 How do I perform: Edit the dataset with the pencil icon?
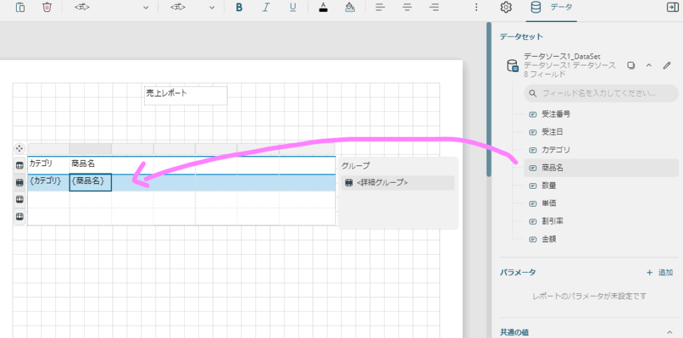tap(666, 65)
